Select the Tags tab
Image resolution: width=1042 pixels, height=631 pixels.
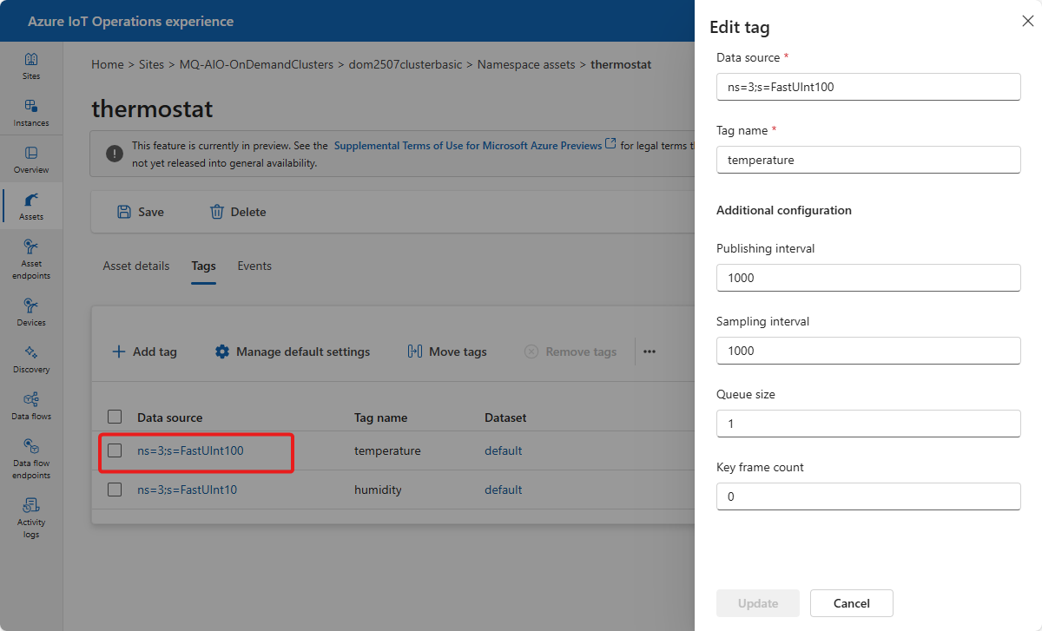click(203, 266)
